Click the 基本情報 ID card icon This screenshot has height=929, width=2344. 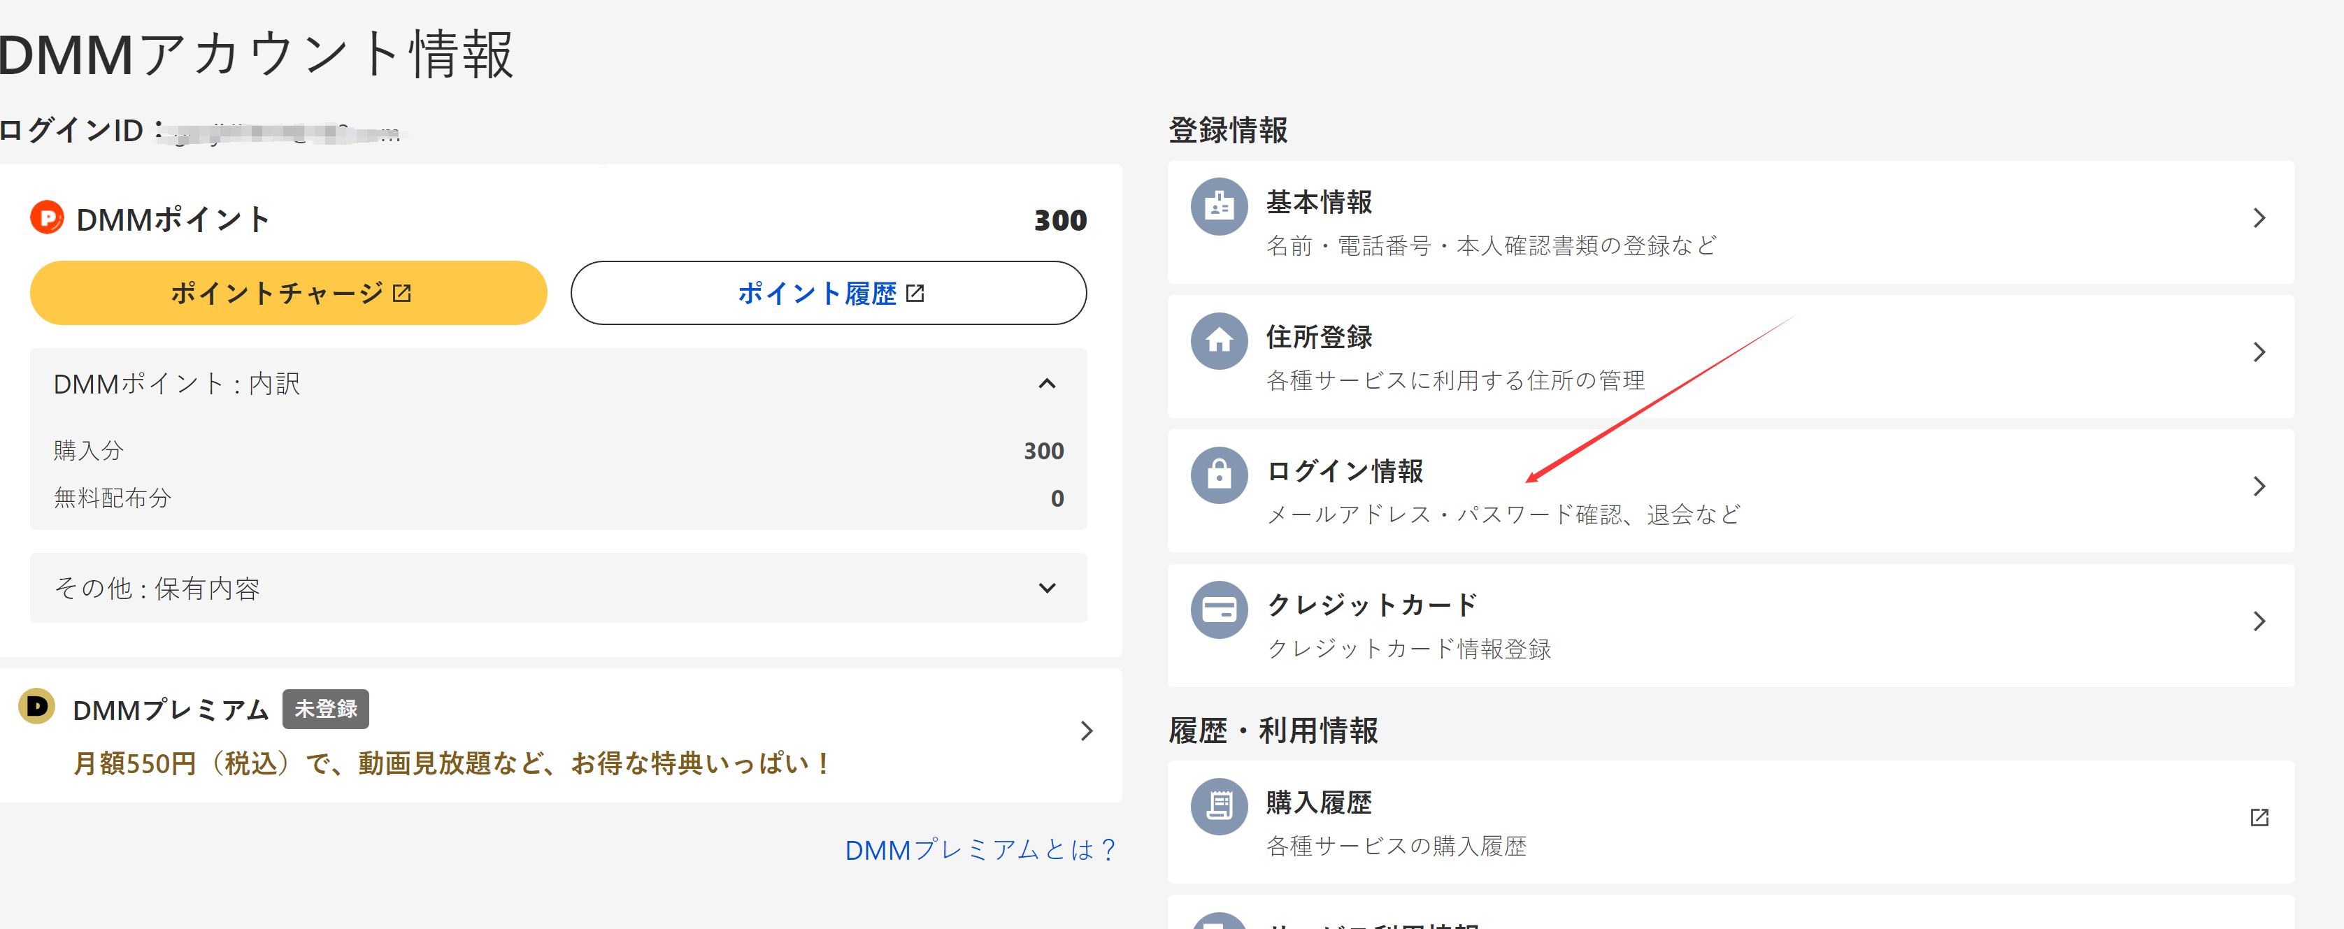pos(1220,206)
